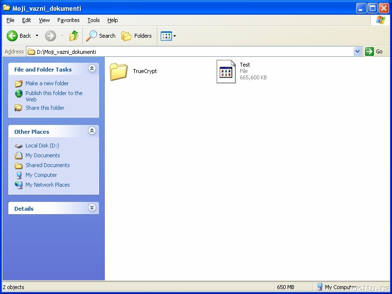Select the TrueCrypt folder icon
The height and width of the screenshot is (294, 392).
(x=119, y=71)
